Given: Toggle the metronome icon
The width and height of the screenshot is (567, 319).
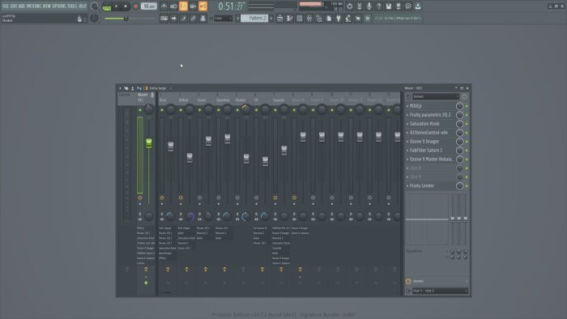Looking at the screenshot, I should click(x=164, y=6).
